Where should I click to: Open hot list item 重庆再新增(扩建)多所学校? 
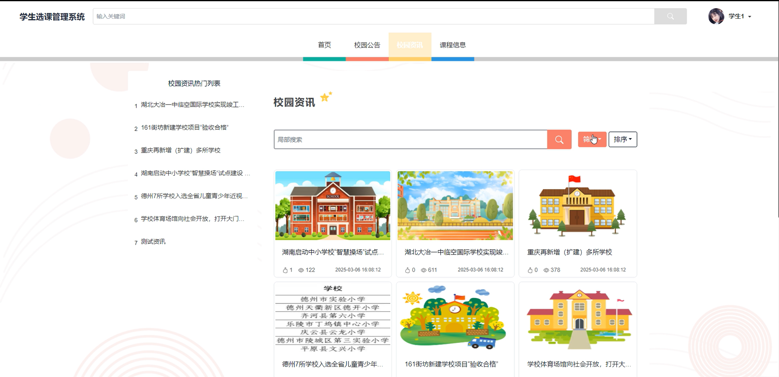pyautogui.click(x=181, y=150)
